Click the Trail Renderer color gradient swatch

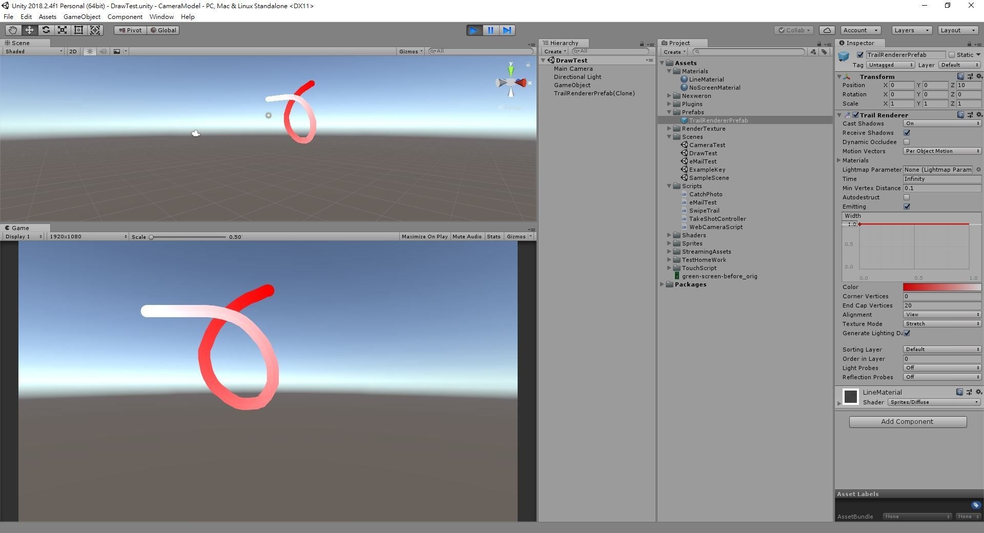[942, 287]
